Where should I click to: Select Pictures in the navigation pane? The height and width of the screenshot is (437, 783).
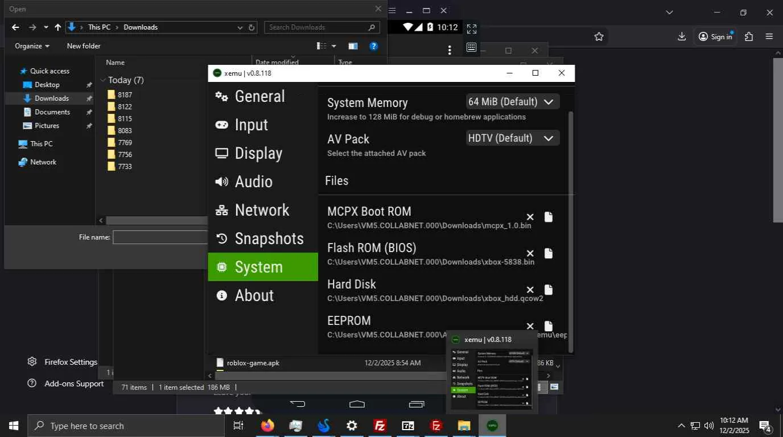[x=47, y=126]
